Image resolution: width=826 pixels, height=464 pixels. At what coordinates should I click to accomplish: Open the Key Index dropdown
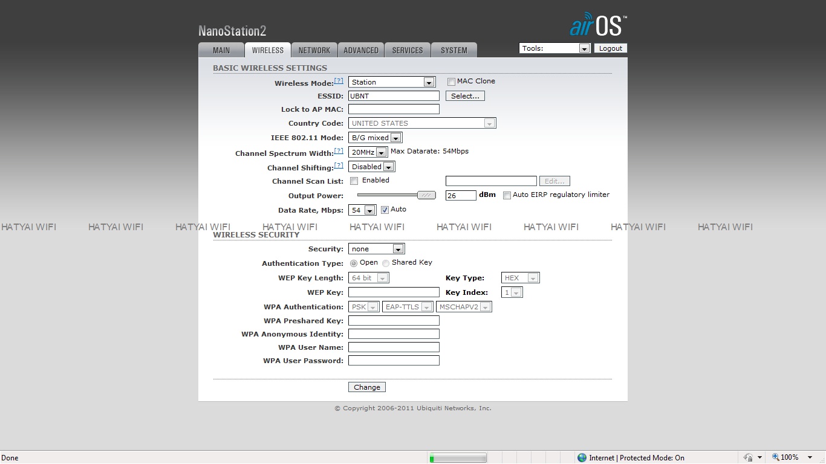pos(512,292)
